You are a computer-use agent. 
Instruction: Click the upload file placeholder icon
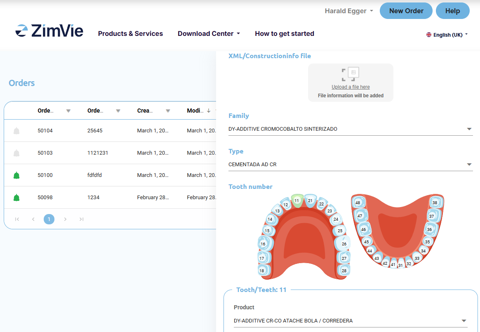pos(350,74)
